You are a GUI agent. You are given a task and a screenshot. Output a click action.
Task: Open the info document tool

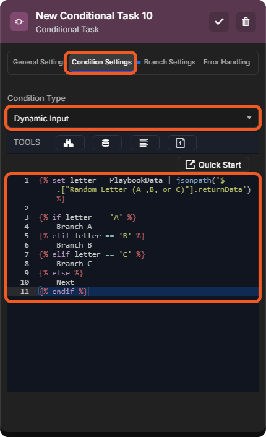[182, 143]
